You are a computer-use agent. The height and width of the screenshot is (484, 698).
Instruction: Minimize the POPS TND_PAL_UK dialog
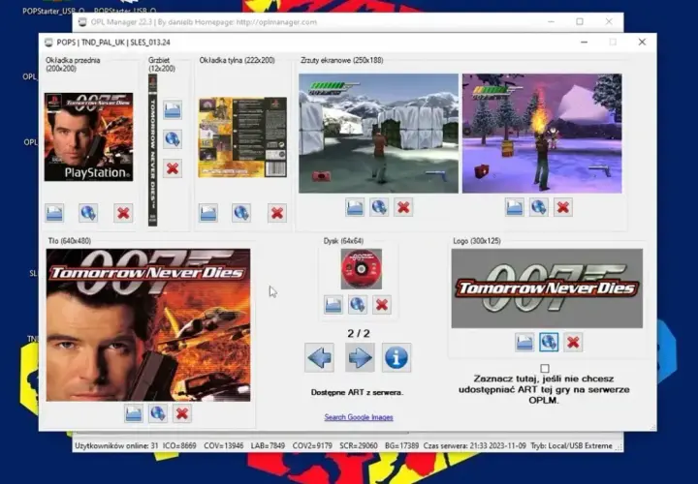click(584, 42)
